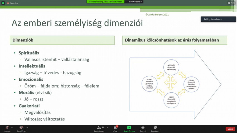Start recording with the Record button
This screenshot has width=237, height=133.
pyautogui.click(x=143, y=128)
